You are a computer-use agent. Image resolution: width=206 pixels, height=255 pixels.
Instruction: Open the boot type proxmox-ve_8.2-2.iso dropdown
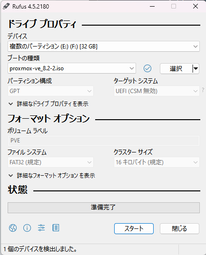(x=72, y=68)
